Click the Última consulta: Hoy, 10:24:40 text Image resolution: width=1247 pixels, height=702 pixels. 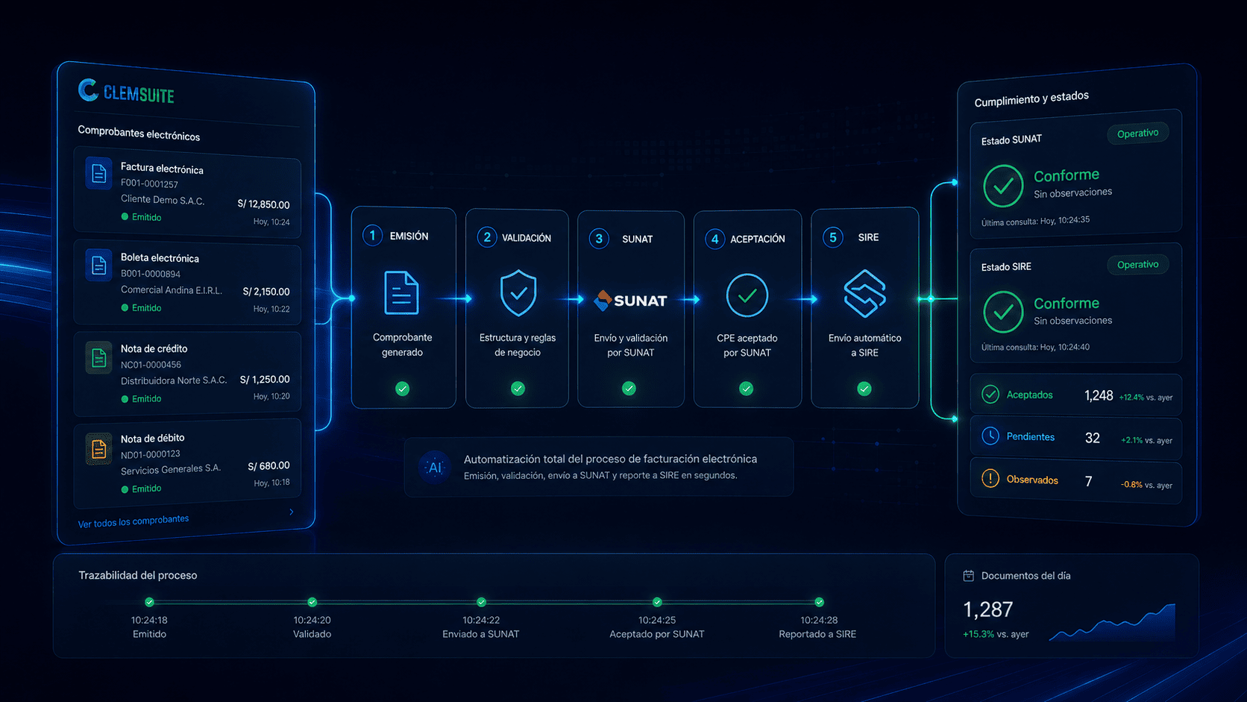coord(1035,347)
